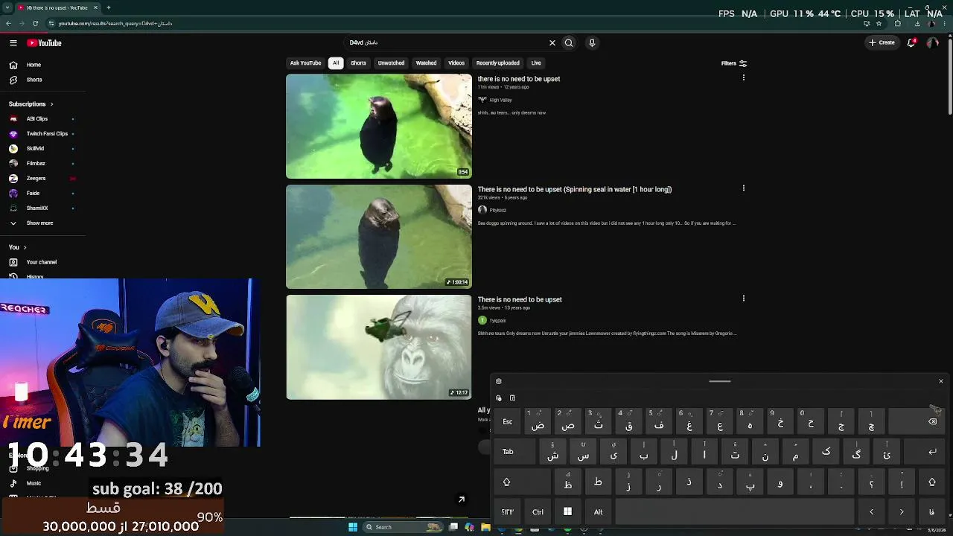The height and width of the screenshot is (536, 953).
Task: Clear the YouTube search box text
Action: tap(552, 43)
